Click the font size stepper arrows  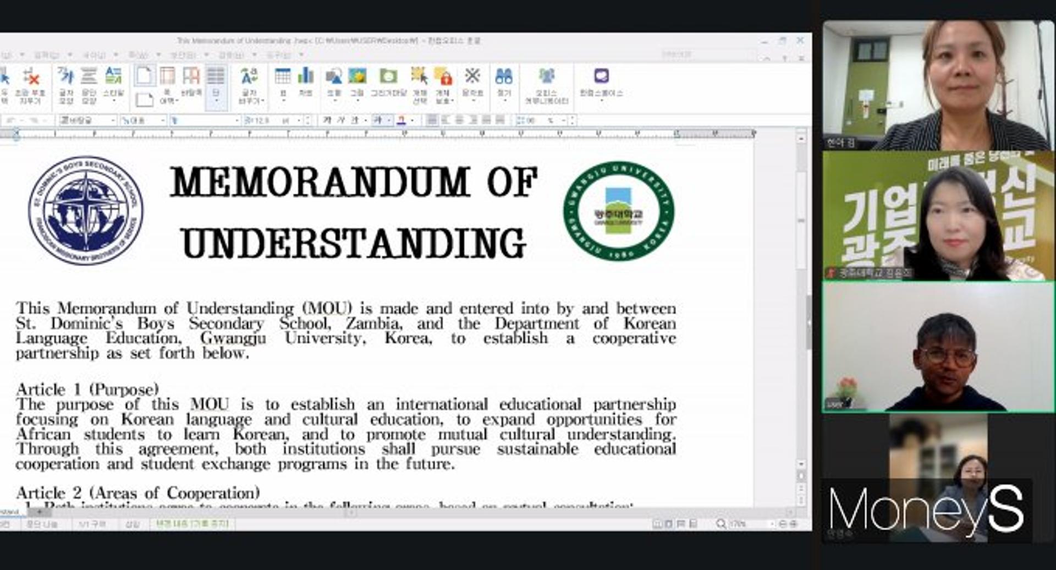307,120
